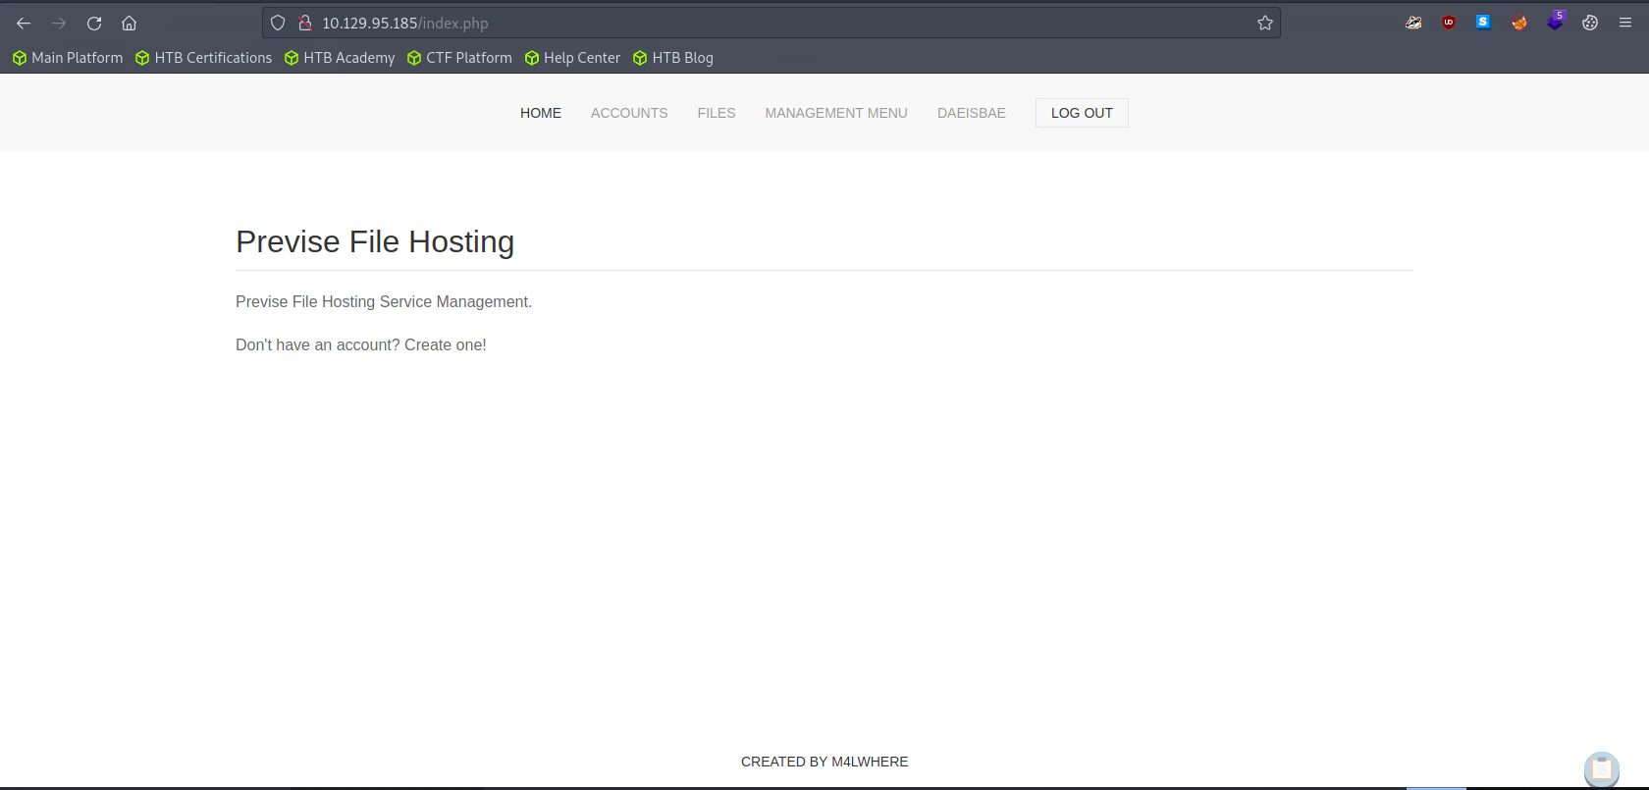
Task: Reload the current page
Action: pos(94,23)
